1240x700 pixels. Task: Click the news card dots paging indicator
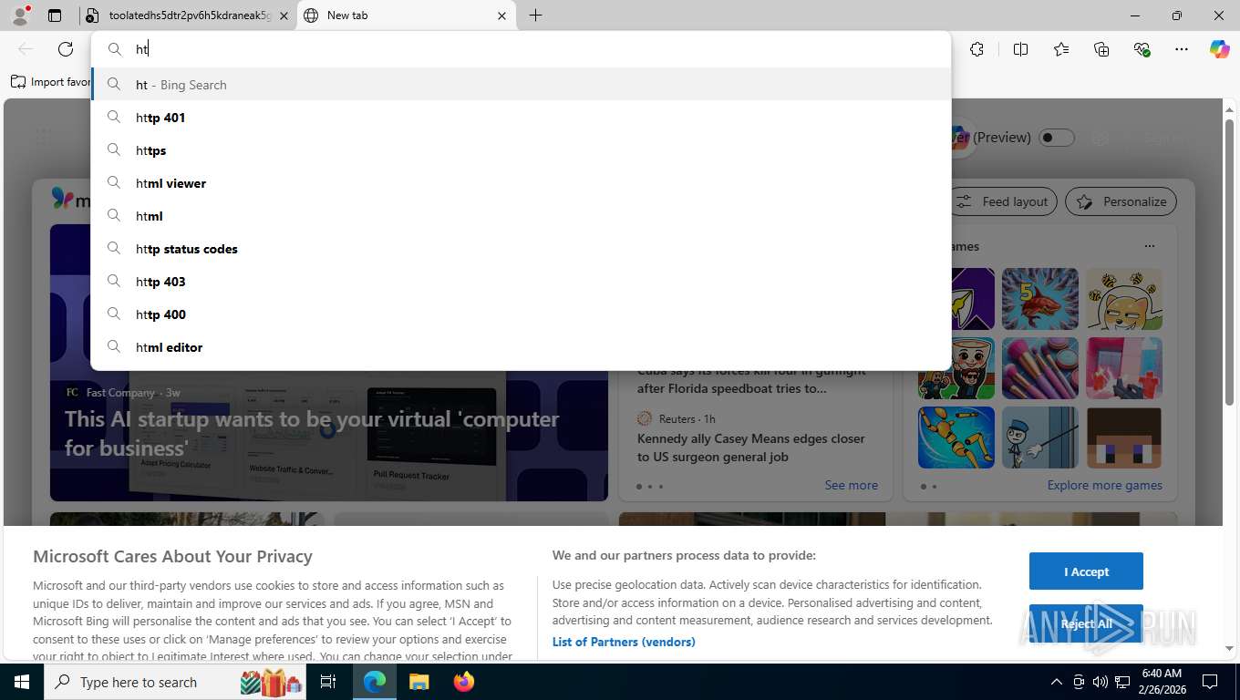click(649, 486)
